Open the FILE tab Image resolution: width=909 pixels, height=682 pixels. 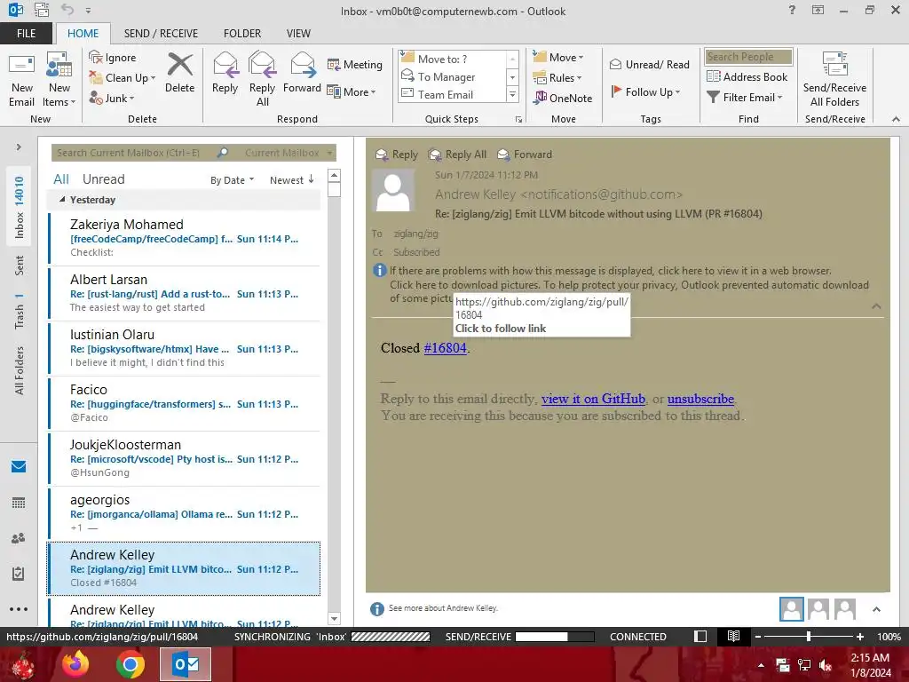(x=26, y=34)
